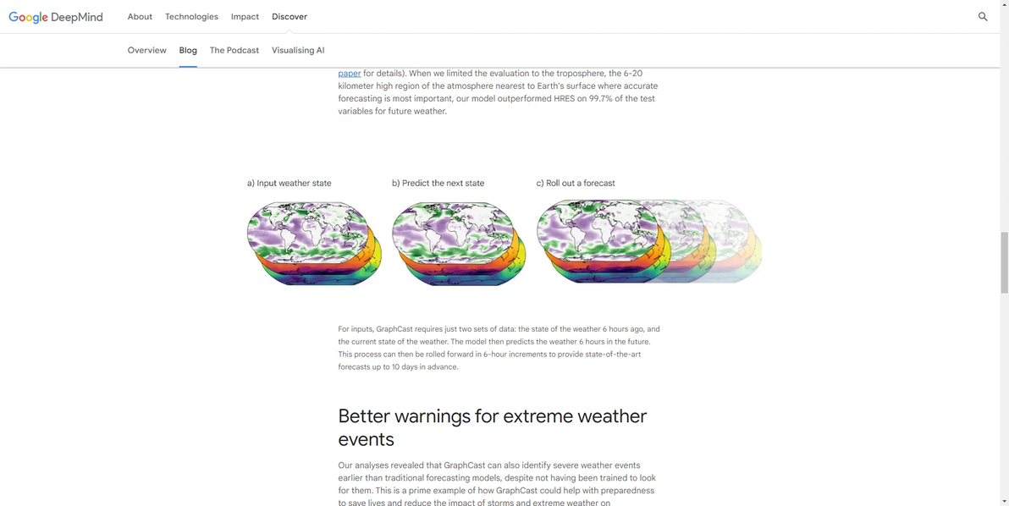Open the Technologies menu
The height and width of the screenshot is (506, 1009).
[191, 17]
